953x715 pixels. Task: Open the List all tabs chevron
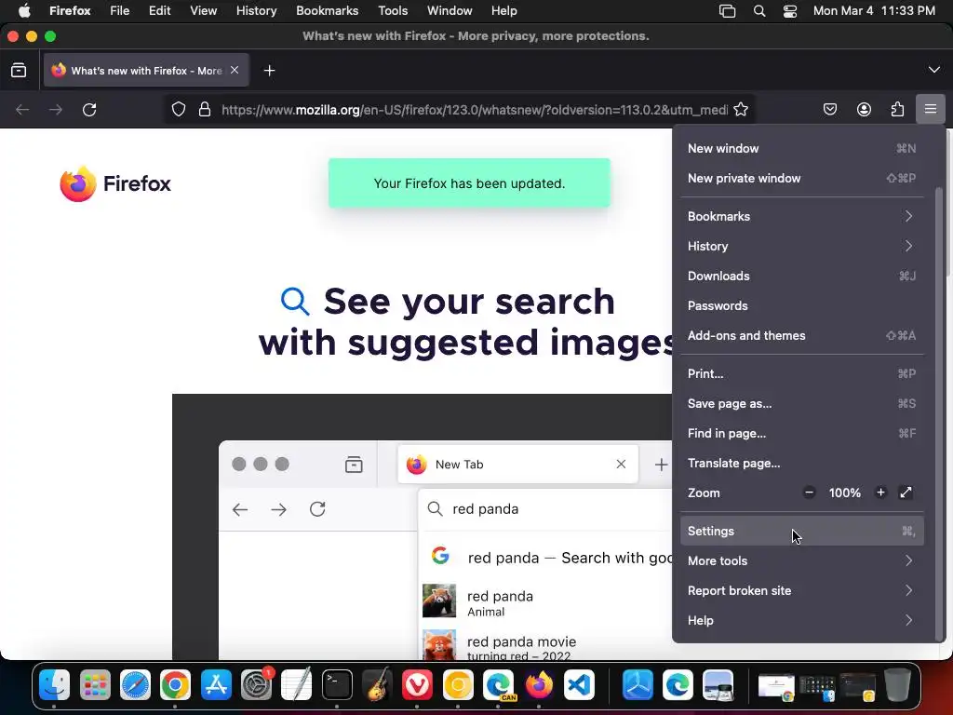click(933, 70)
